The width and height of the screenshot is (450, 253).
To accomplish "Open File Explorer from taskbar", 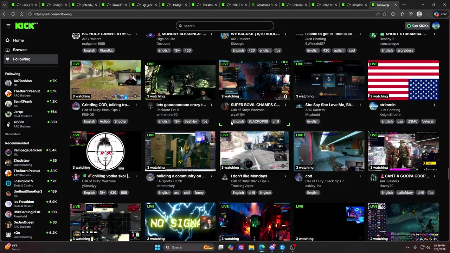I will 251,247.
